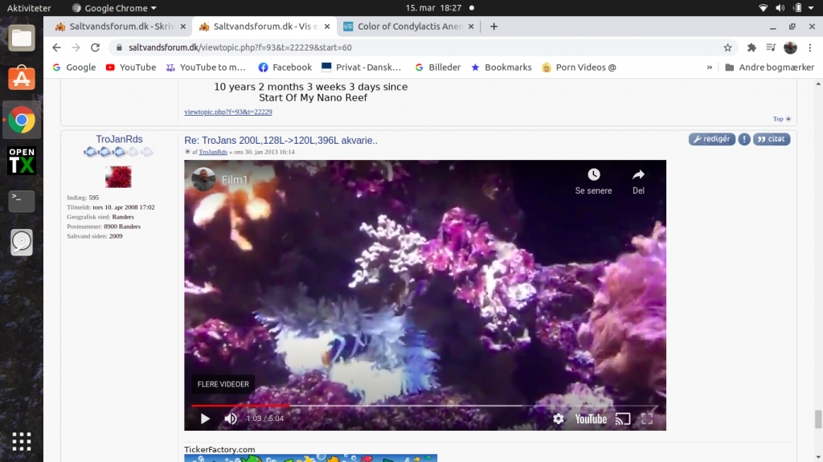Click the citat quote button

[x=772, y=139]
